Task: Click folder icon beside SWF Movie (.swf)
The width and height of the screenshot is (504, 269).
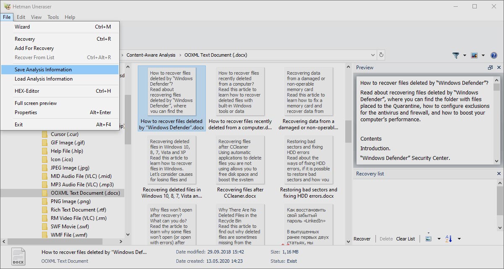Action: click(45, 227)
